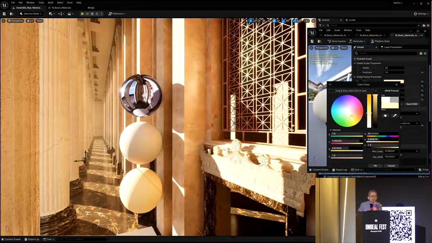Screen dimensions: 432x243
Task: Collapse the Global Scalar Parameter section
Action: [355, 63]
